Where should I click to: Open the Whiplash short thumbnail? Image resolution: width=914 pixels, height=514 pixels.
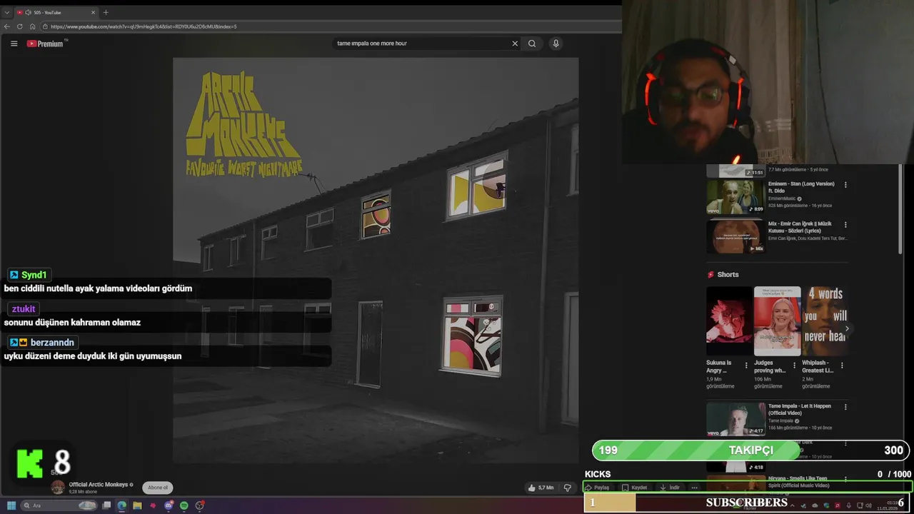coord(825,321)
